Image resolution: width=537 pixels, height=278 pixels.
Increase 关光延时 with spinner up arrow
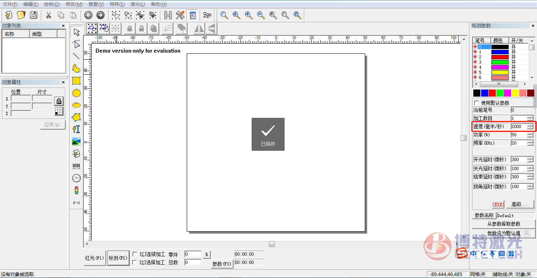[x=530, y=167]
